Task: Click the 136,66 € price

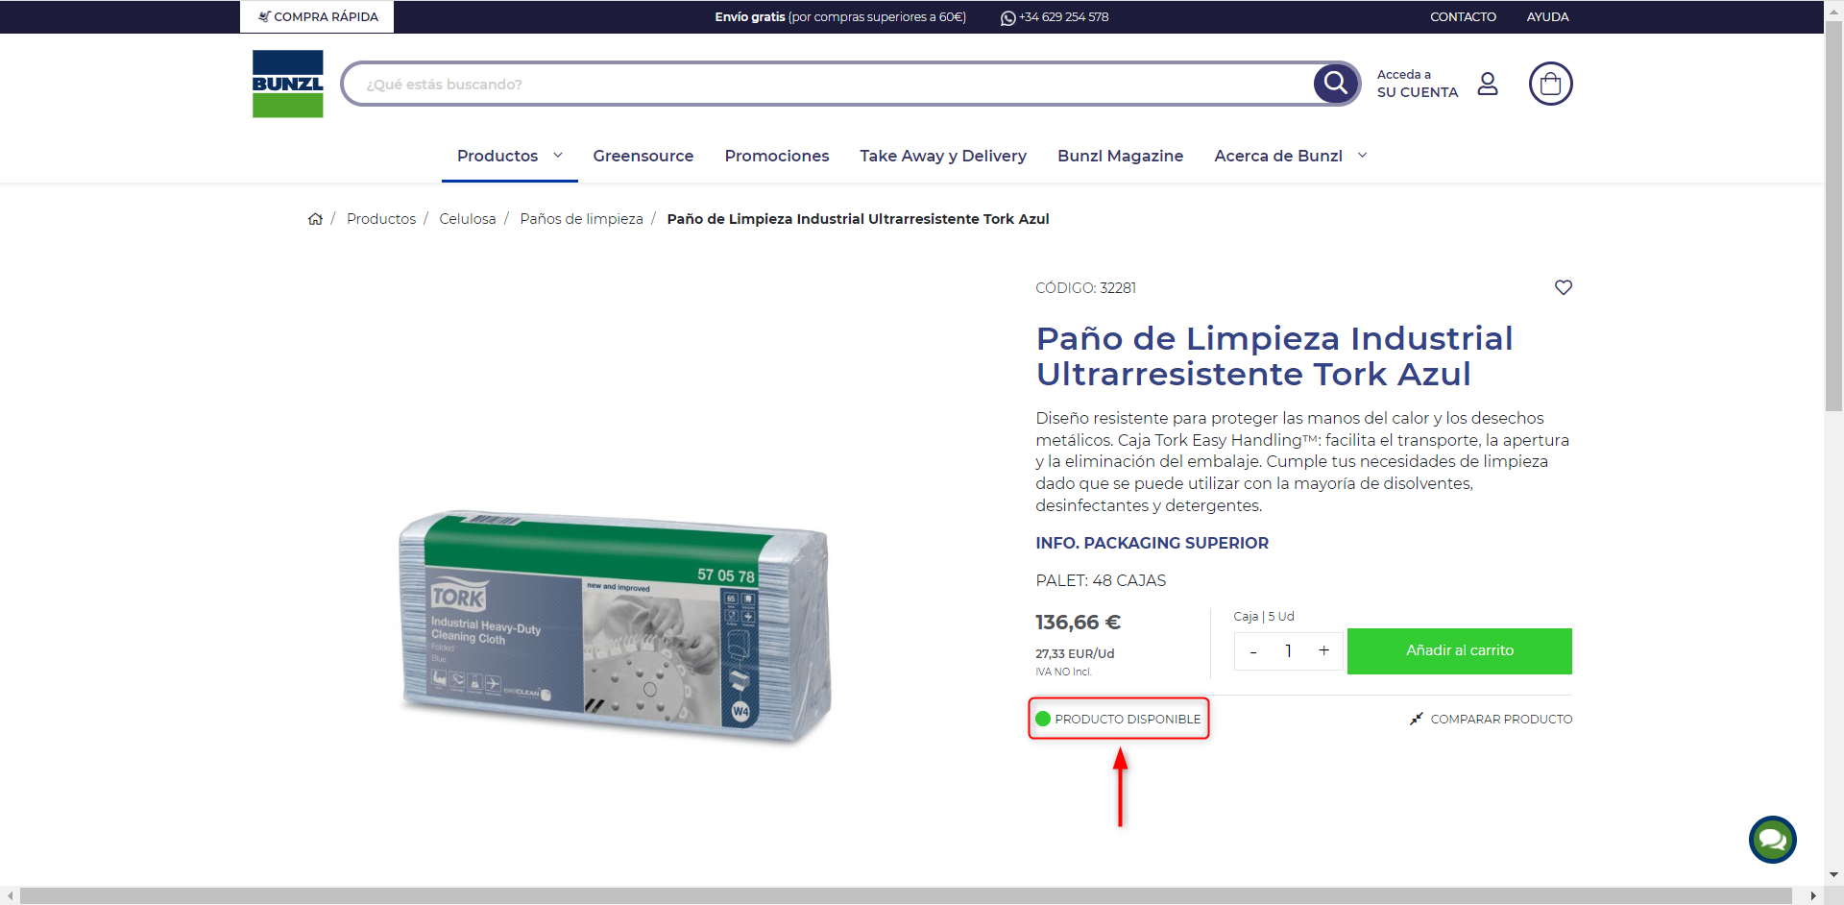Action: (x=1078, y=623)
